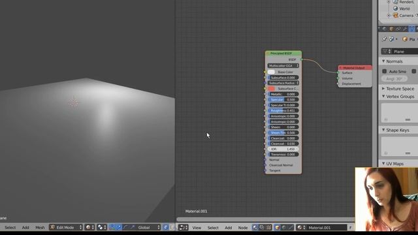Image resolution: width=418 pixels, height=235 pixels.
Task: Toggle the pin icon in properties context
Action: coord(384,39)
